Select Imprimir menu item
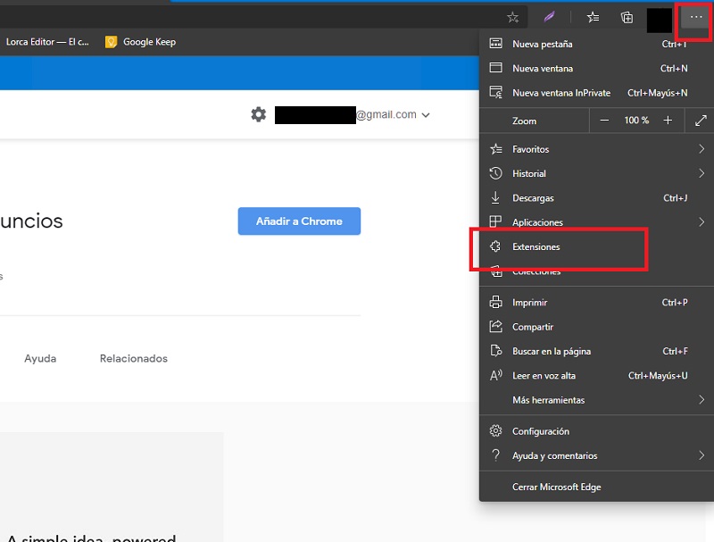 (x=596, y=303)
